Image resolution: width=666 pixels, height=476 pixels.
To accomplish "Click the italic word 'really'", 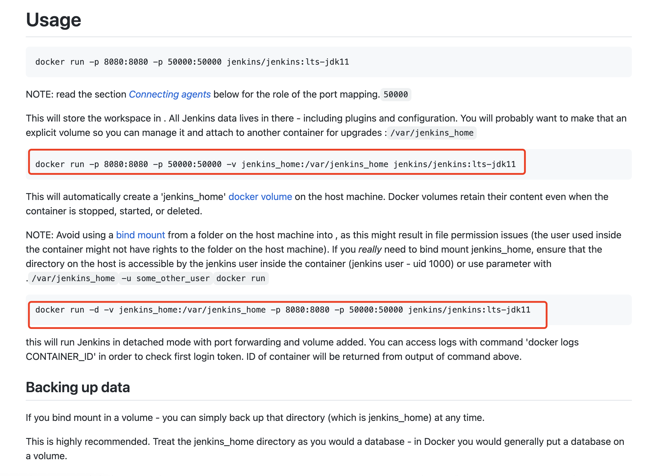I will click(x=370, y=249).
